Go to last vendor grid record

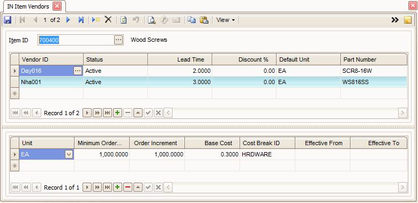107,113
